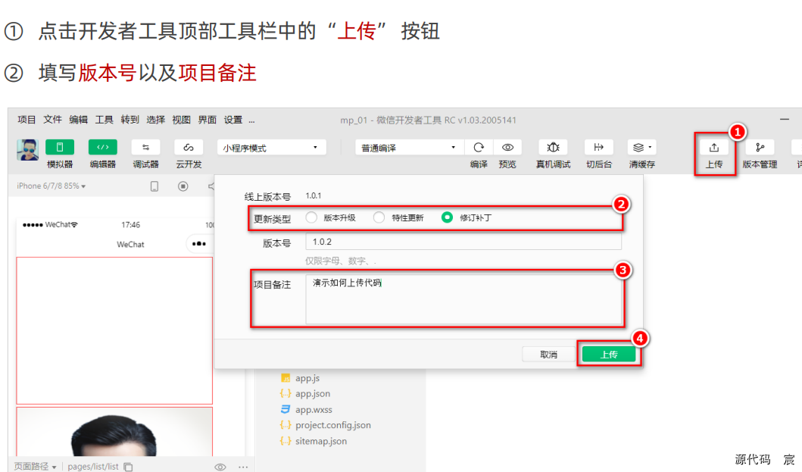Image resolution: width=802 pixels, height=472 pixels.
Task: Open the Project (项目) menu
Action: point(27,120)
